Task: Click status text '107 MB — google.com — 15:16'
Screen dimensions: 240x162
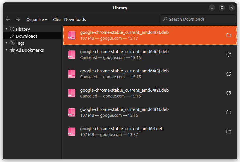Action: pyautogui.click(x=109, y=115)
